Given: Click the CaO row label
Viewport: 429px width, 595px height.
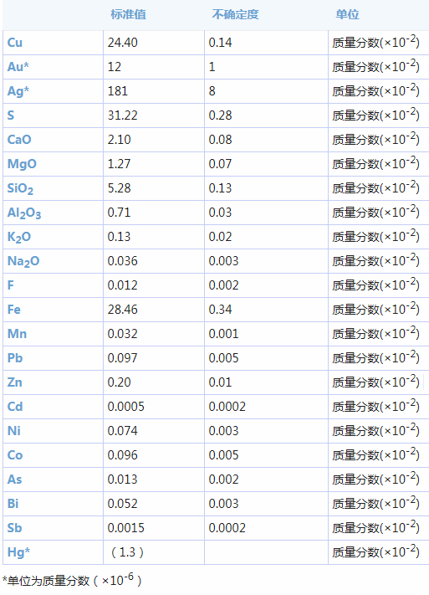Looking at the screenshot, I should (19, 140).
